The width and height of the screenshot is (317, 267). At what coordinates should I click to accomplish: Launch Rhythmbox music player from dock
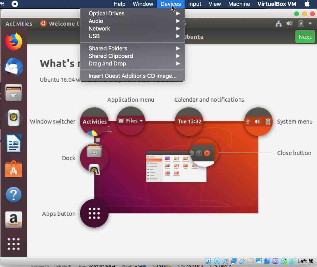click(14, 118)
